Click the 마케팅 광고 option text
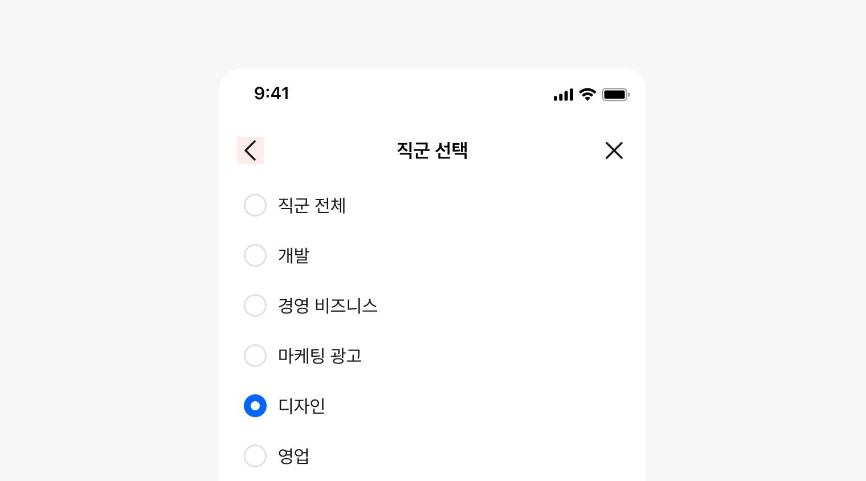 point(320,356)
